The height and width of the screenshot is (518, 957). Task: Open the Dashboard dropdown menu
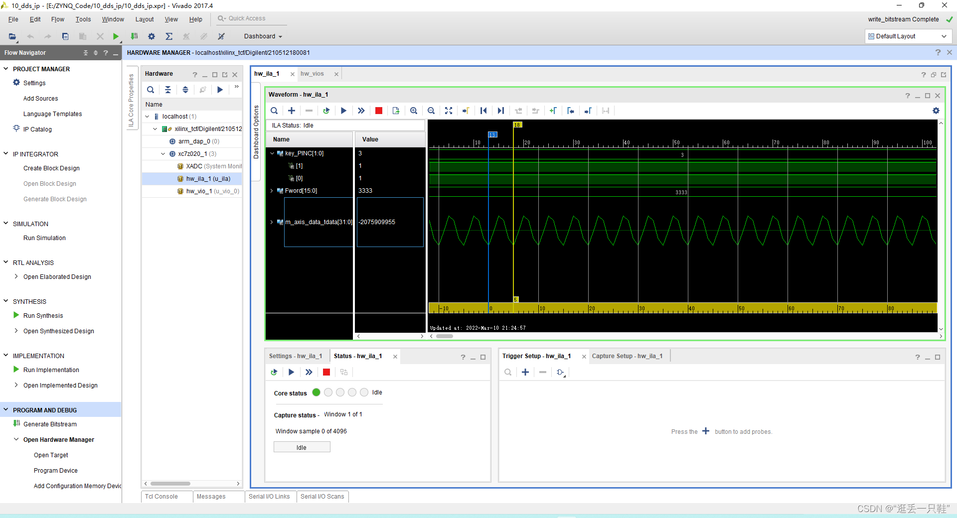(x=263, y=36)
